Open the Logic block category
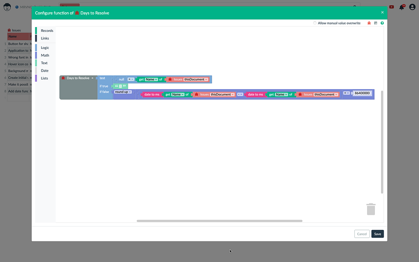The width and height of the screenshot is (419, 262). pos(45,48)
